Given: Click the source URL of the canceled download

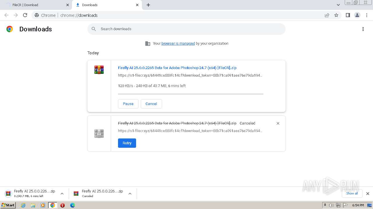Looking at the screenshot, I should [190, 131].
